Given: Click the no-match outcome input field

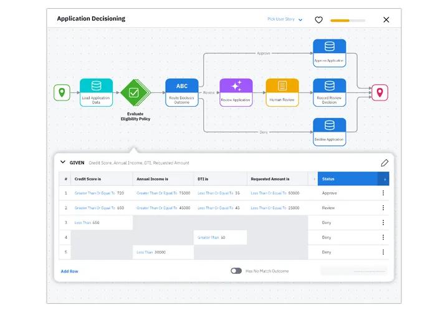Looking at the screenshot, I should pyautogui.click(x=354, y=271).
